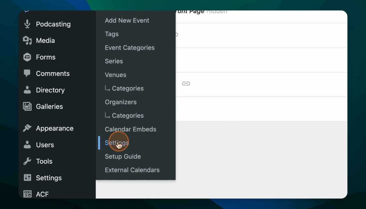The width and height of the screenshot is (366, 209).
Task: Click the Forms icon in sidebar
Action: pyautogui.click(x=27, y=57)
